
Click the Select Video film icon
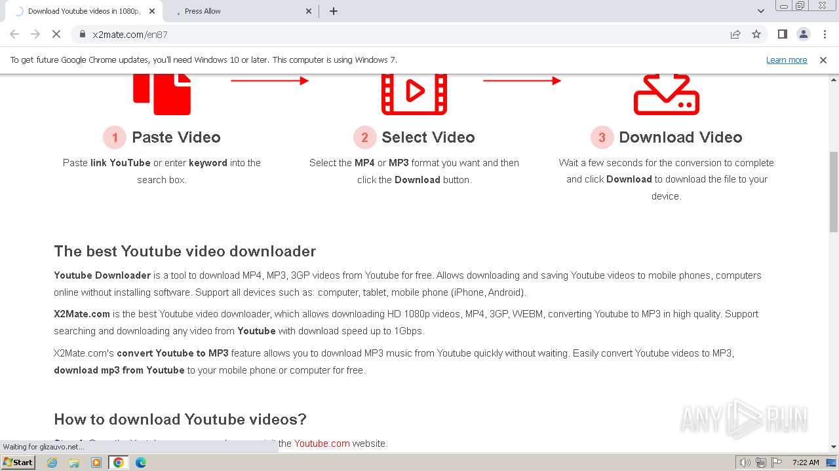tap(414, 95)
